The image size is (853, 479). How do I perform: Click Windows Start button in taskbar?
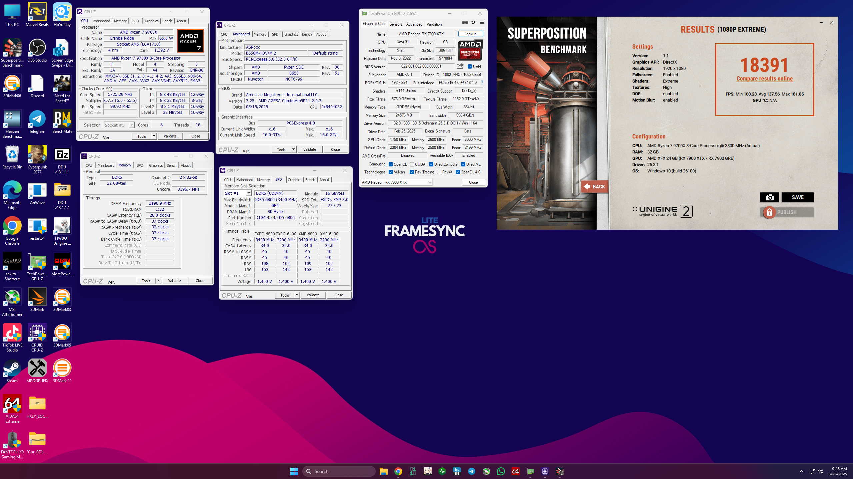point(294,471)
